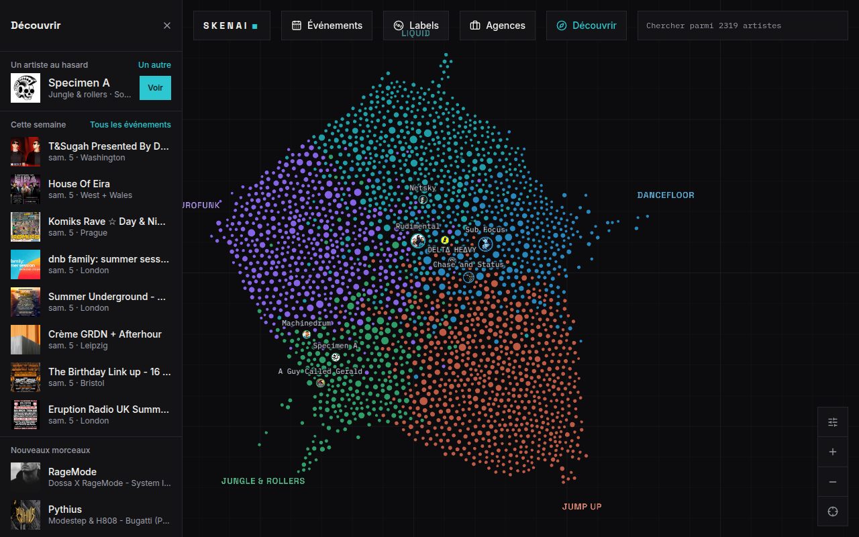This screenshot has width=859, height=537.
Task: Click the 'Un autre' random artist link
Action: (x=154, y=65)
